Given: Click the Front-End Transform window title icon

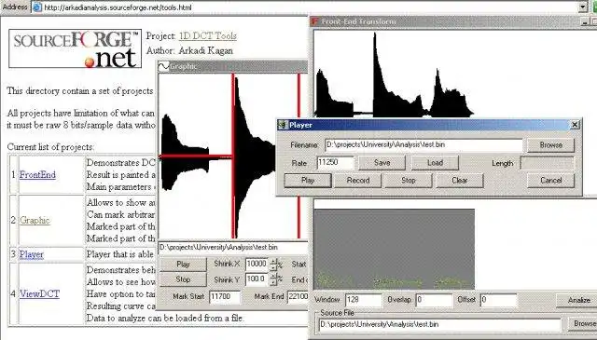Looking at the screenshot, I should (315, 21).
